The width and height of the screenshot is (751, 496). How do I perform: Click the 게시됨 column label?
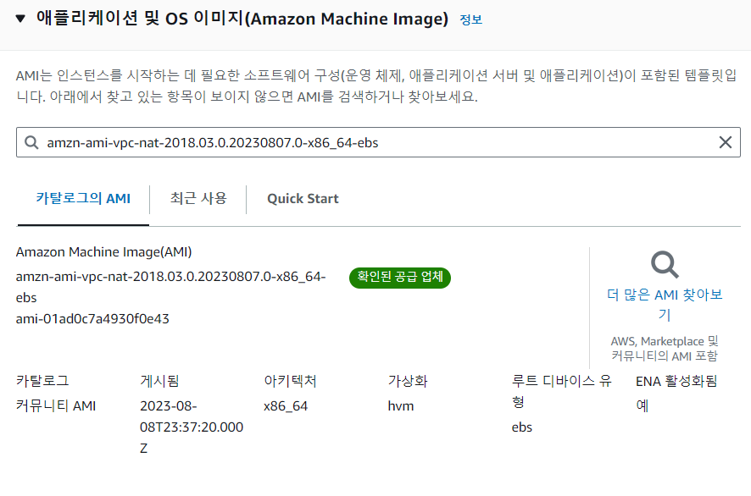159,381
